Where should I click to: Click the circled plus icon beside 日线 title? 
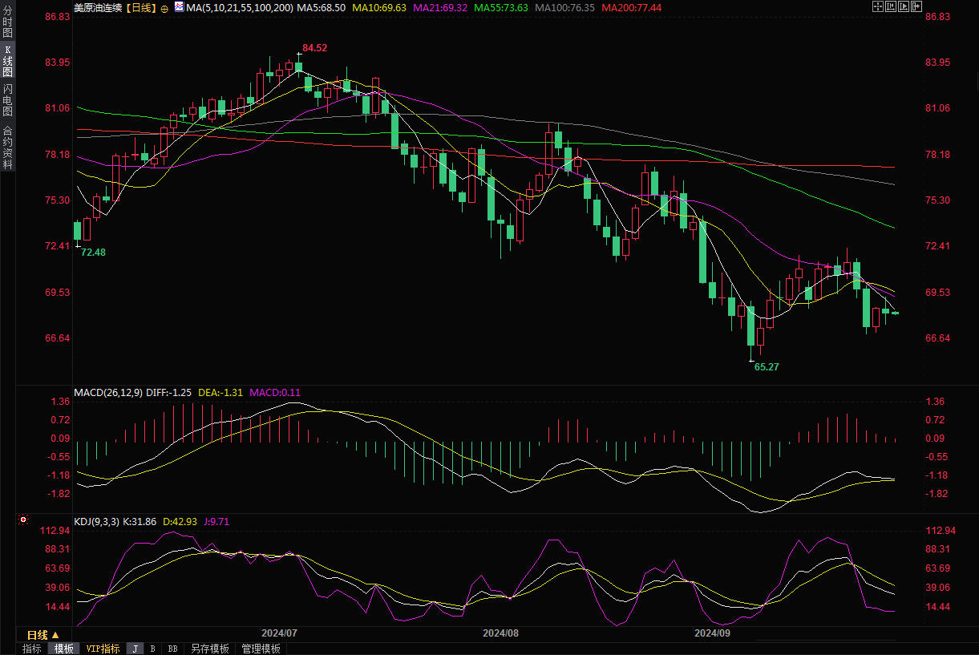point(164,8)
